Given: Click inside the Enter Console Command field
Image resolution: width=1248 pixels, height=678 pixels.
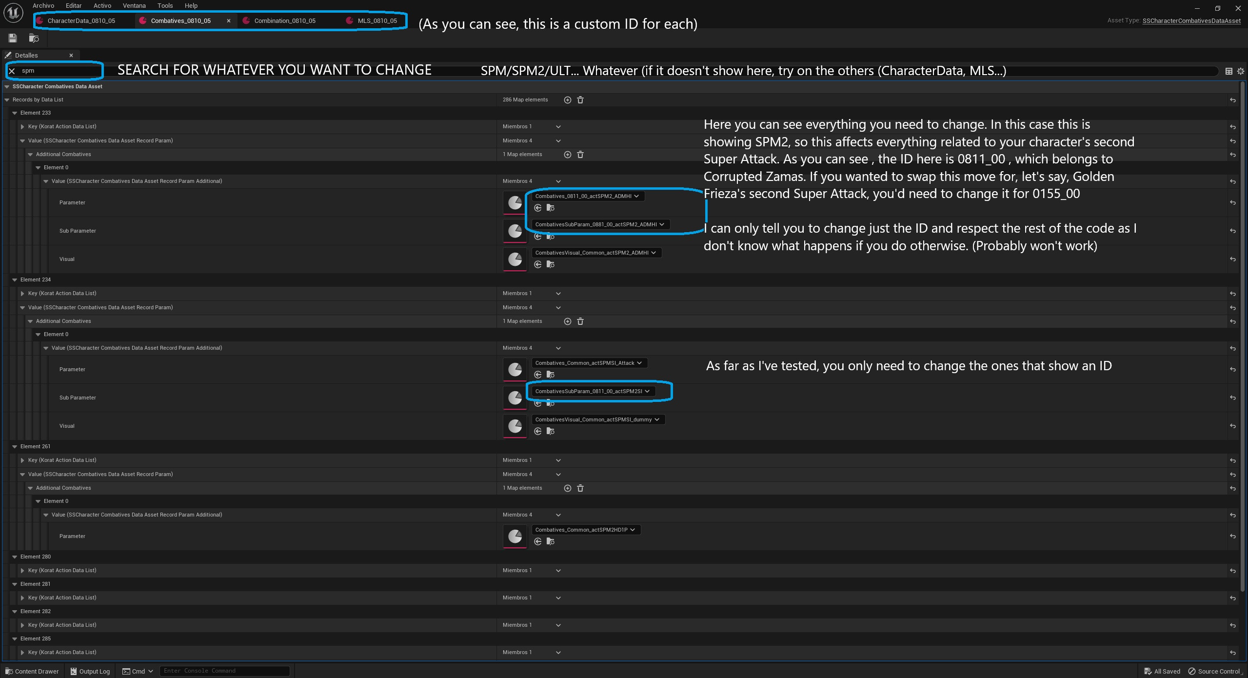Looking at the screenshot, I should coord(224,671).
